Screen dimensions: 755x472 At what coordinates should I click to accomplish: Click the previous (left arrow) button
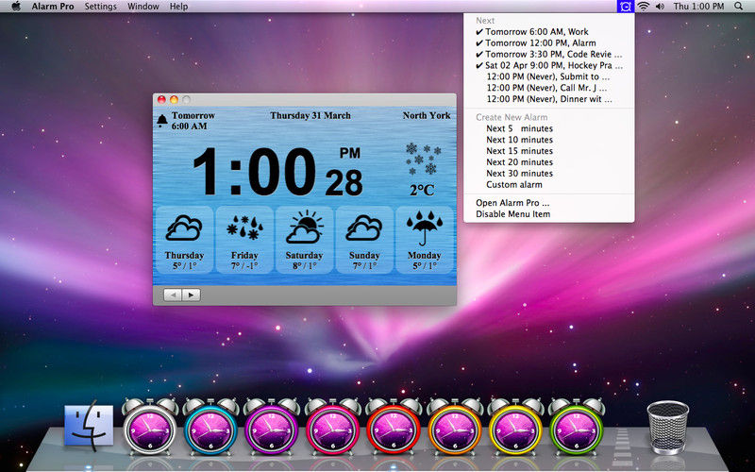point(173,295)
